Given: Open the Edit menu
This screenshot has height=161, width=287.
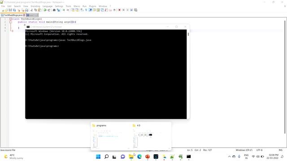Looking at the screenshot, I should pos(9,6).
